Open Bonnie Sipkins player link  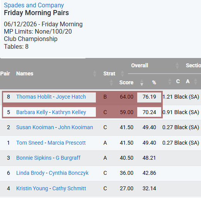pyautogui.click(x=34, y=158)
